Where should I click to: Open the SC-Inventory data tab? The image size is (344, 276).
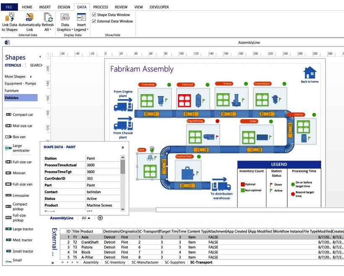coord(115,262)
